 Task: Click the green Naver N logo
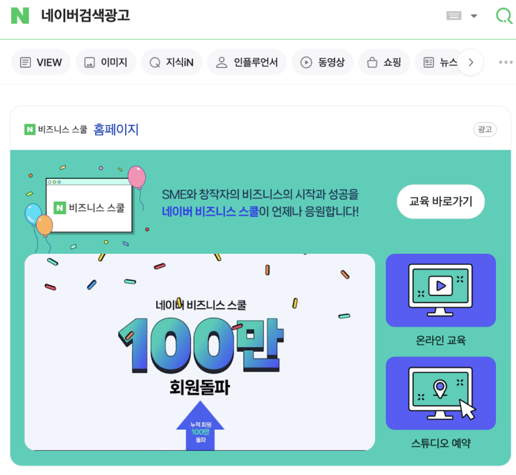20,16
